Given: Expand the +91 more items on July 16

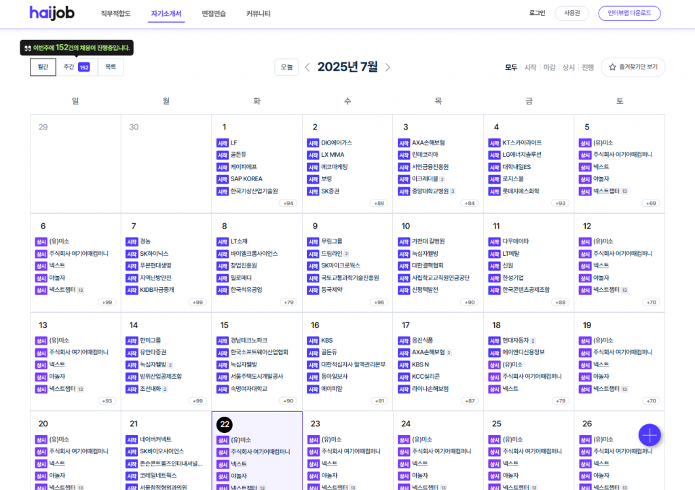Looking at the screenshot, I should pyautogui.click(x=379, y=401).
